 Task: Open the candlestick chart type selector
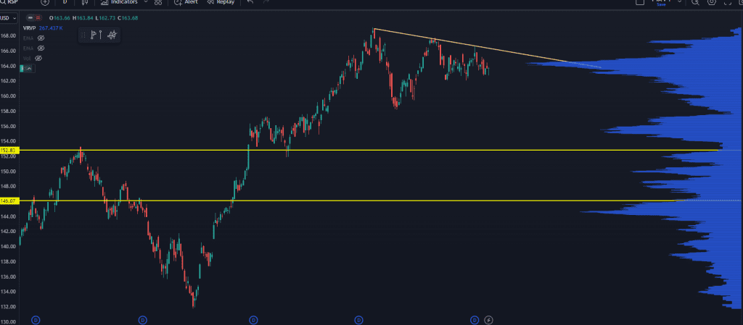click(x=86, y=2)
